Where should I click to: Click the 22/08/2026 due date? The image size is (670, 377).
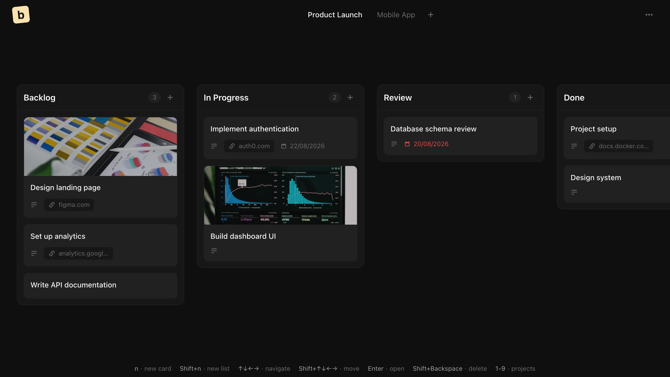[x=307, y=146]
